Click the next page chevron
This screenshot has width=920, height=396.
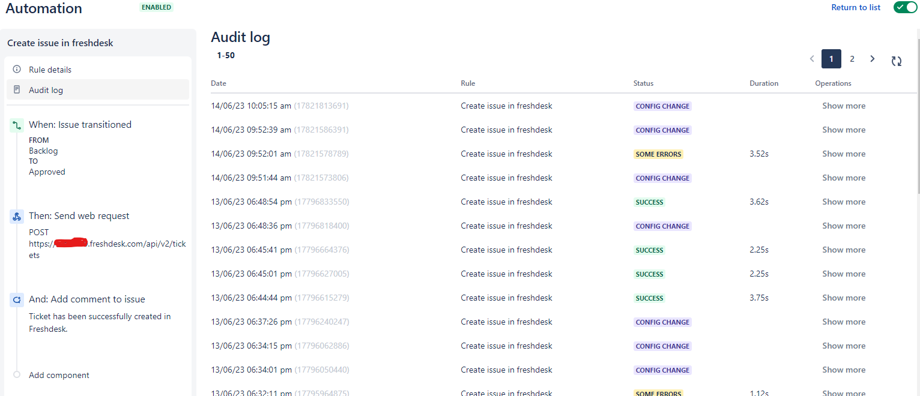click(x=873, y=59)
